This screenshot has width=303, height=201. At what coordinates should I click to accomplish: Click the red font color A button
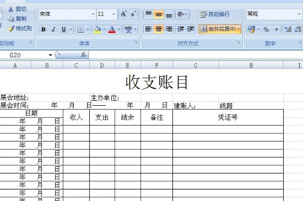[112, 29]
